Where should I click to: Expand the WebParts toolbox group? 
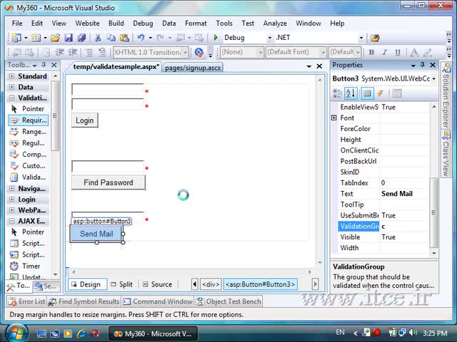11,210
